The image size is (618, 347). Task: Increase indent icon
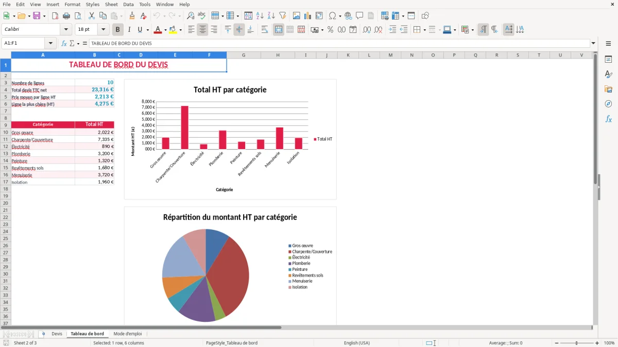[x=392, y=30]
